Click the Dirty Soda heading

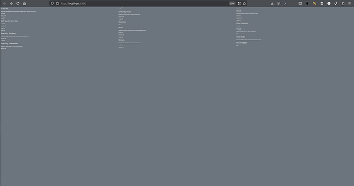[x=241, y=37]
